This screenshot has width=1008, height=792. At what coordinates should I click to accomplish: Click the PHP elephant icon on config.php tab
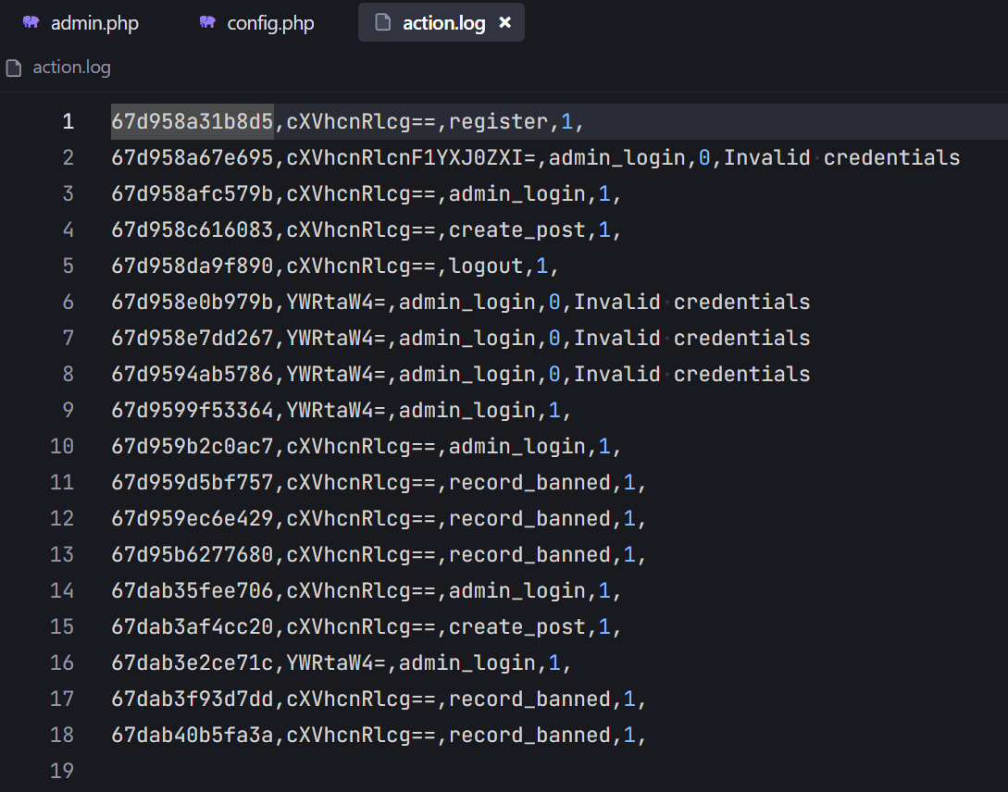[x=207, y=23]
